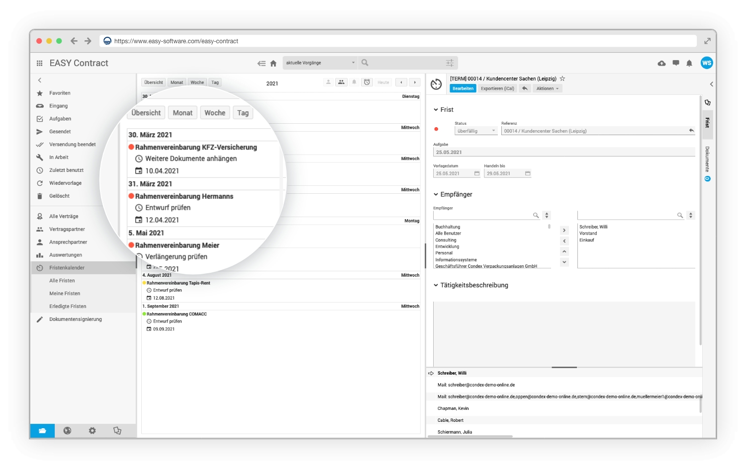Collapse the left sidebar with the chevron

tap(40, 80)
